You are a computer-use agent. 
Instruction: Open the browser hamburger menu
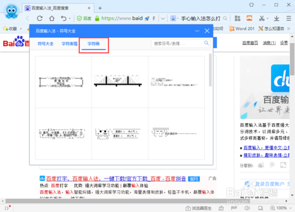click(289, 18)
